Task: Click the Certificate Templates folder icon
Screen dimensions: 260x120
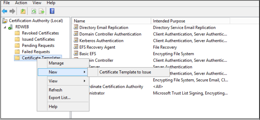Action: click(x=17, y=58)
